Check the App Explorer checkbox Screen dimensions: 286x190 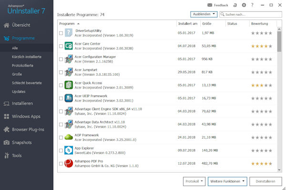point(61,150)
